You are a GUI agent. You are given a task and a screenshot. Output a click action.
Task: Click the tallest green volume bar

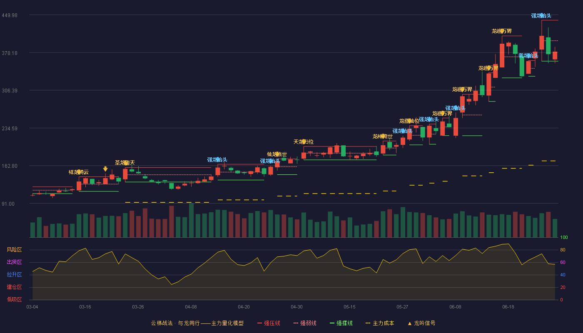tap(191, 220)
